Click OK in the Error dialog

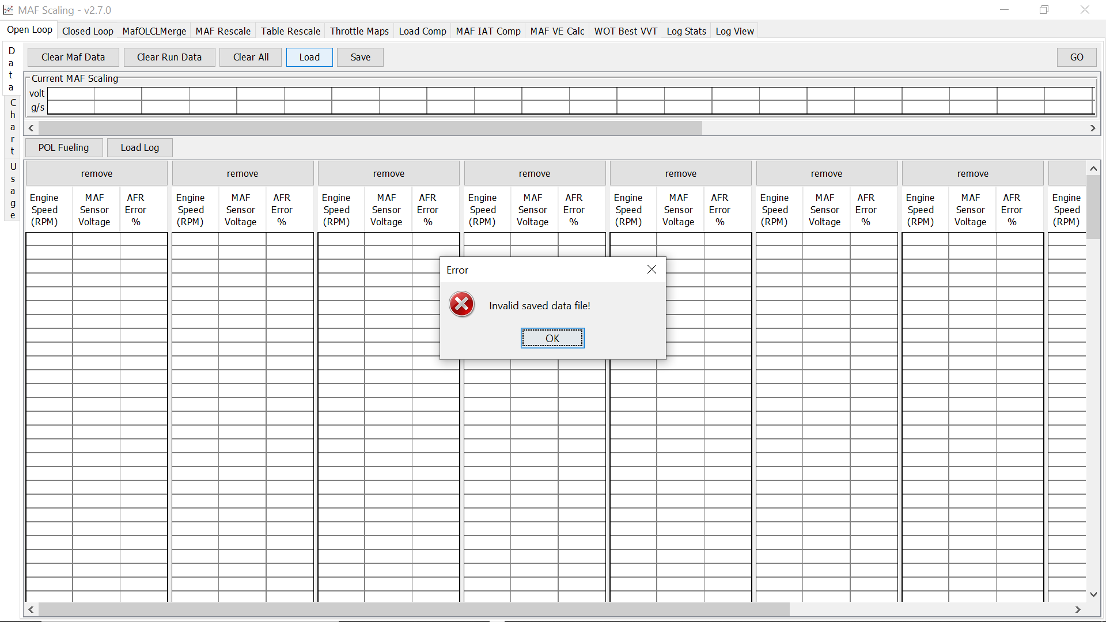click(x=552, y=338)
